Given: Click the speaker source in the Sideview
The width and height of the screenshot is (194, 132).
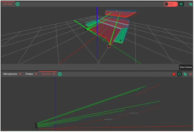Looking at the screenshot, I should point(36,126).
